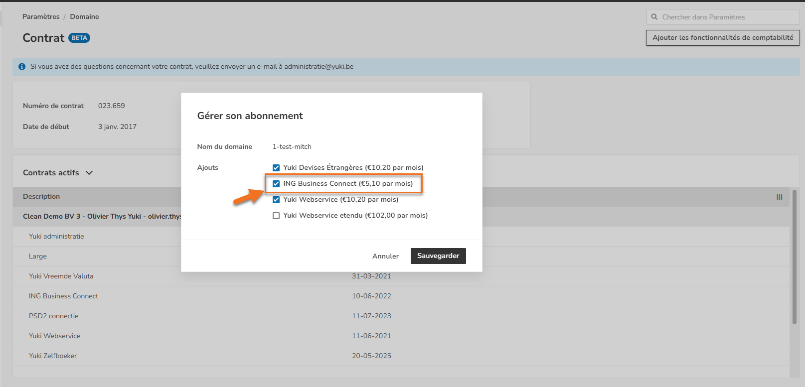Select the PSD2 connectie row
Viewport: 805px width, 387px height.
point(401,316)
